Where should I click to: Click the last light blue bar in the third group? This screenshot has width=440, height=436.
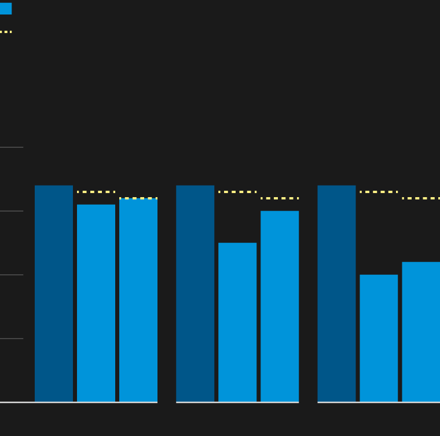point(421,332)
